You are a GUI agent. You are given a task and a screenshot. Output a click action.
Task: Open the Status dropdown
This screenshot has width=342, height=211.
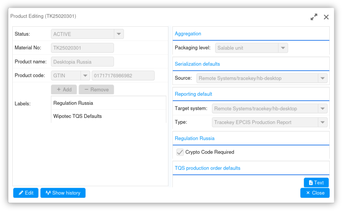click(x=119, y=34)
